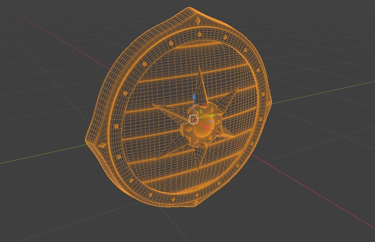Click the red plane handle of the gizmo
The width and height of the screenshot is (375, 242).
[205, 105]
